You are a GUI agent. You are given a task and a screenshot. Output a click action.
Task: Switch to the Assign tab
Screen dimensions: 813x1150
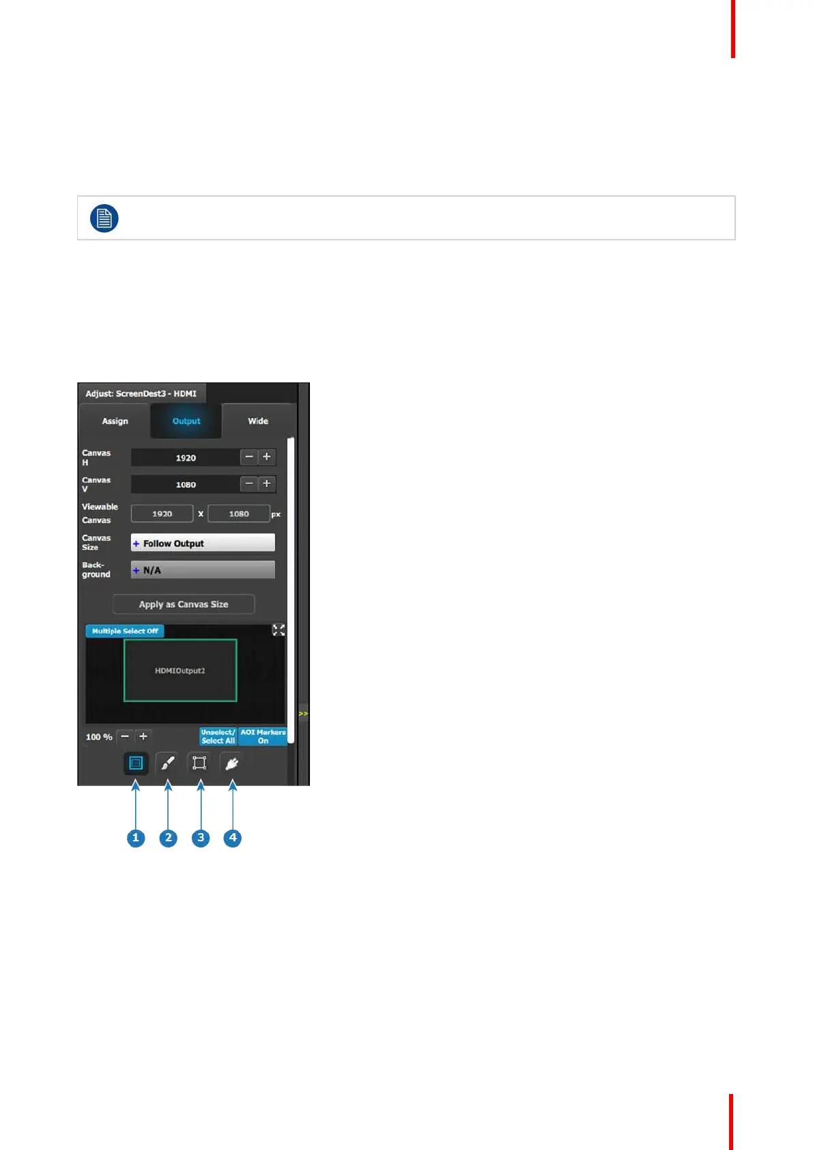tap(115, 421)
